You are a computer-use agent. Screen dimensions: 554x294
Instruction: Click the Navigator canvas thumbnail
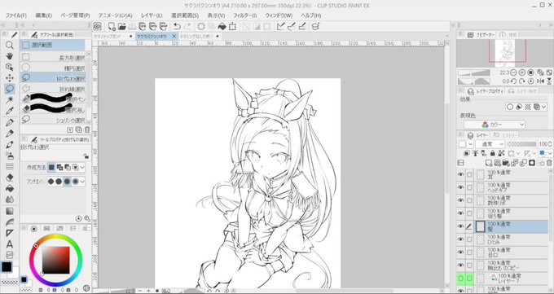point(505,54)
